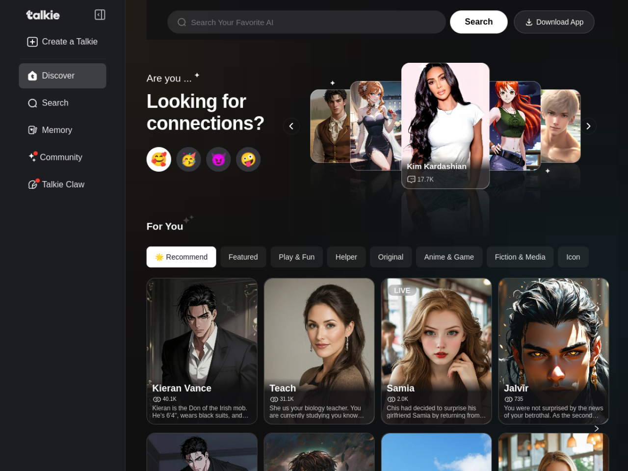Select the Recommend tab

tap(182, 257)
